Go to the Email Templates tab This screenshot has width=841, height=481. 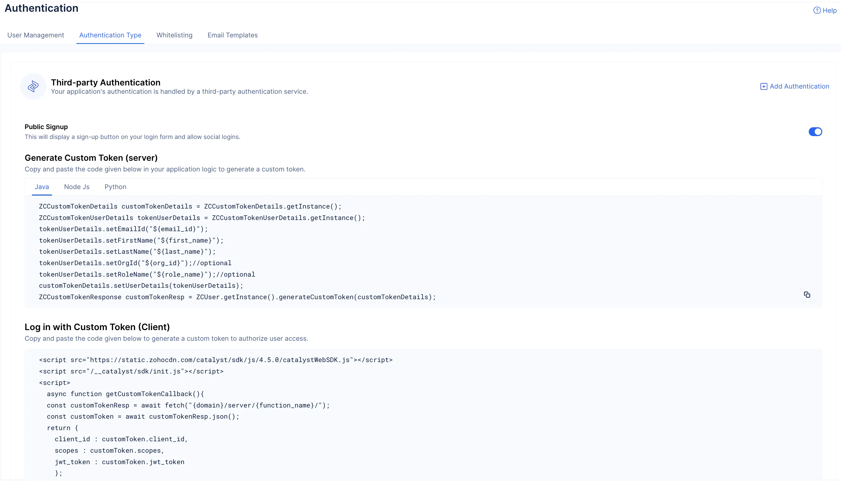(232, 35)
